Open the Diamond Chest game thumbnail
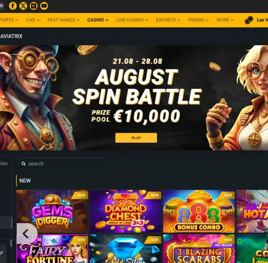Viewport: 268px width, 263px height. (126, 211)
